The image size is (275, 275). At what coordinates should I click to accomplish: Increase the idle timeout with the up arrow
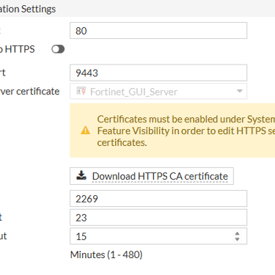(x=237, y=233)
